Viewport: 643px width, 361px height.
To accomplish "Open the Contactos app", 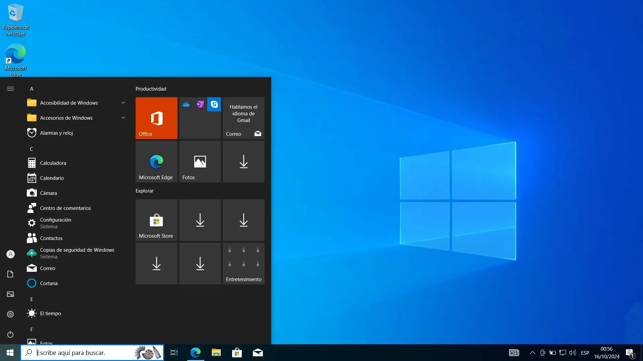I will point(77,238).
